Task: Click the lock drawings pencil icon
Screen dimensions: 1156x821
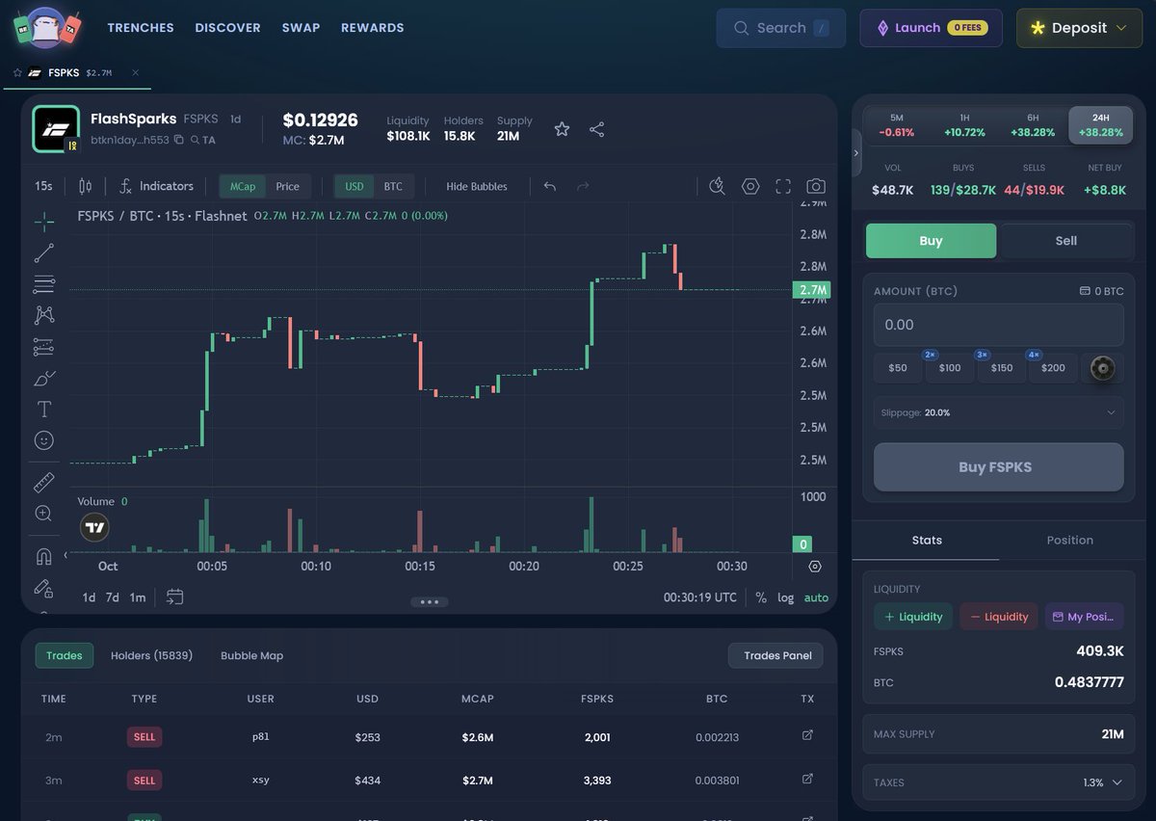Action: coord(44,587)
